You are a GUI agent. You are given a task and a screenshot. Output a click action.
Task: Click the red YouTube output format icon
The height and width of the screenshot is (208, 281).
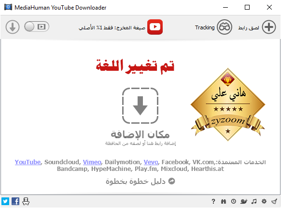pos(155,27)
